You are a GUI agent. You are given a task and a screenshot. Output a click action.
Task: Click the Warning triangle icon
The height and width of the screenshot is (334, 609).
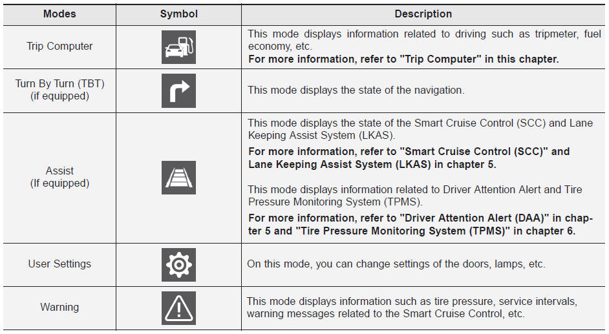(x=178, y=308)
